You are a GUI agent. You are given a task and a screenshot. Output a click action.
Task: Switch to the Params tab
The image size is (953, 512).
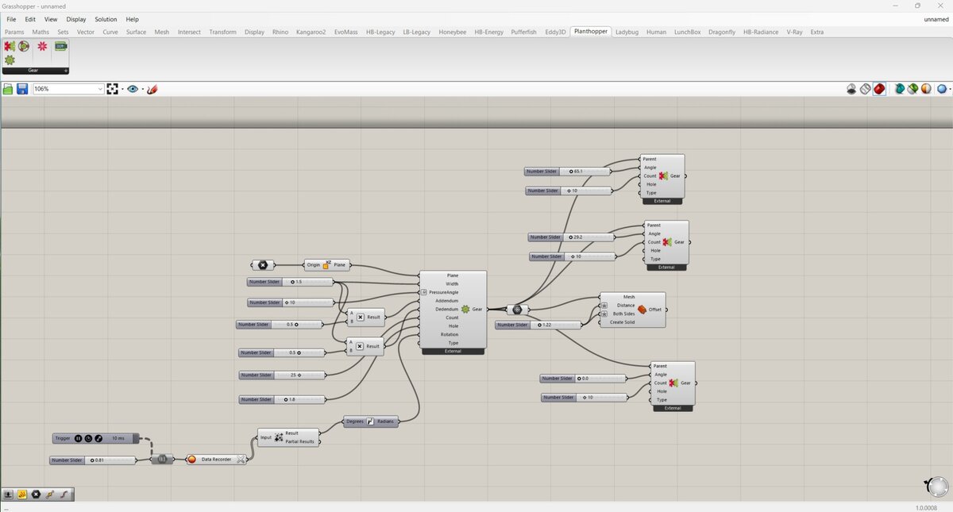[14, 32]
